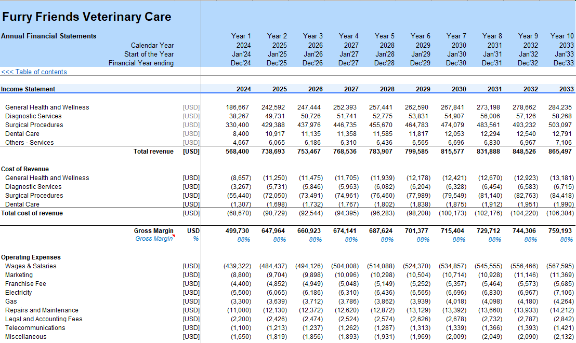This screenshot has height=343, width=576.
Task: Select the Furry Friends Veterinary Care title
Action: click(x=86, y=17)
